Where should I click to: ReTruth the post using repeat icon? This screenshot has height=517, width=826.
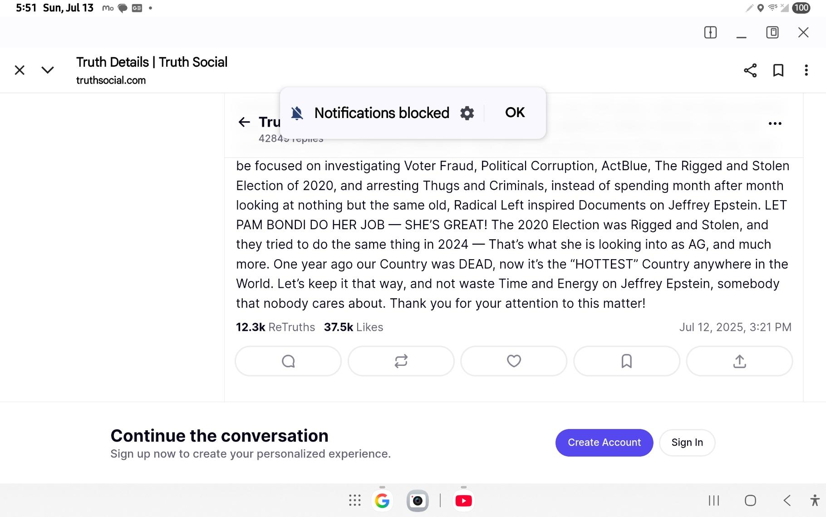click(x=401, y=361)
